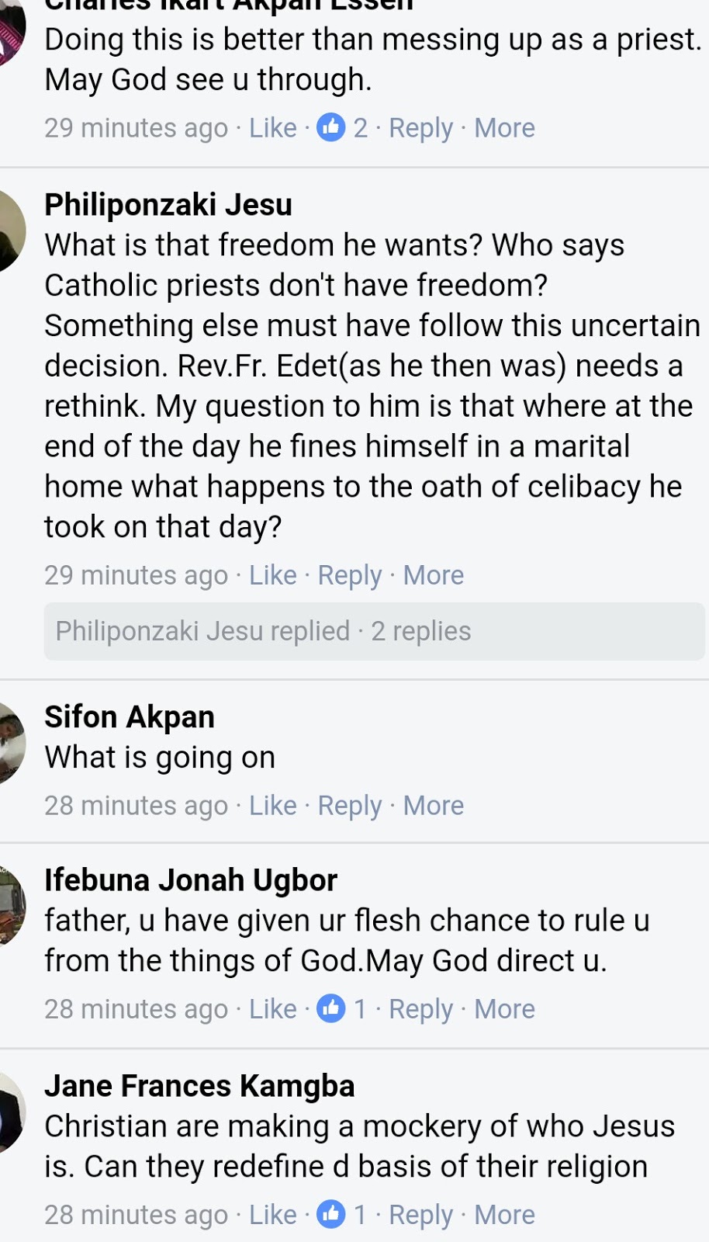Click thumbs-up icon on Ifebuna's comment
The width and height of the screenshot is (709, 1242).
(x=330, y=1008)
